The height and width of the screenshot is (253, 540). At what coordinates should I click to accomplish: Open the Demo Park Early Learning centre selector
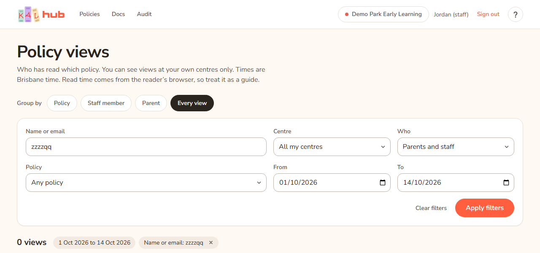[x=383, y=14]
